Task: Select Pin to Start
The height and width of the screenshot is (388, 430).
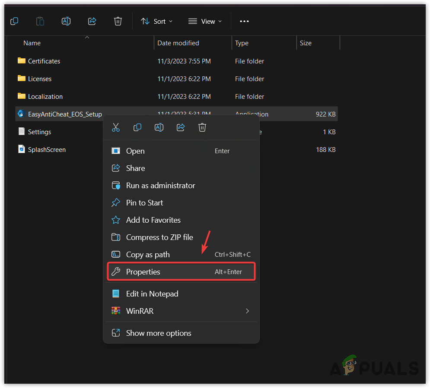Action: (x=181, y=202)
